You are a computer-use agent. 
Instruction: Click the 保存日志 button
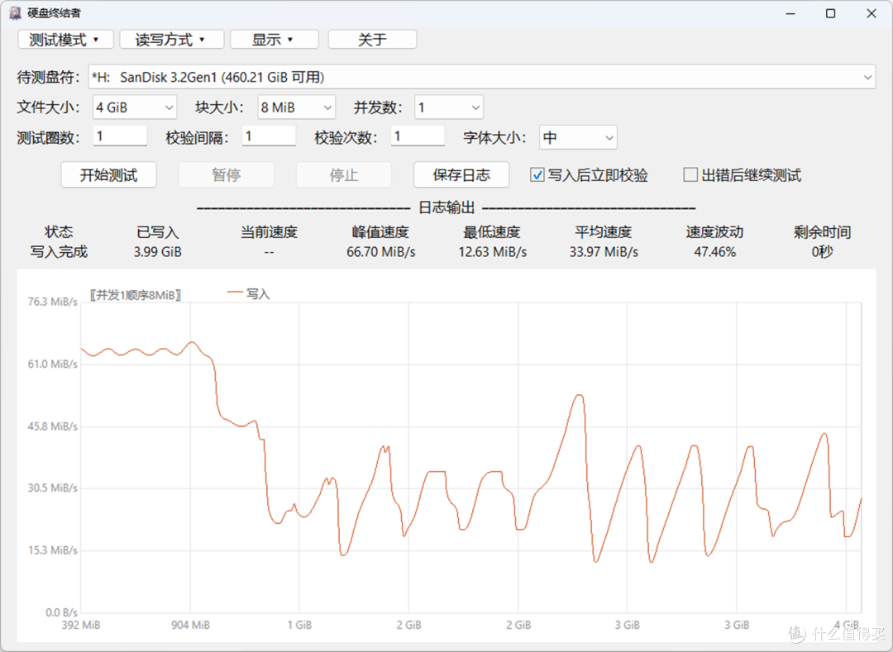461,175
